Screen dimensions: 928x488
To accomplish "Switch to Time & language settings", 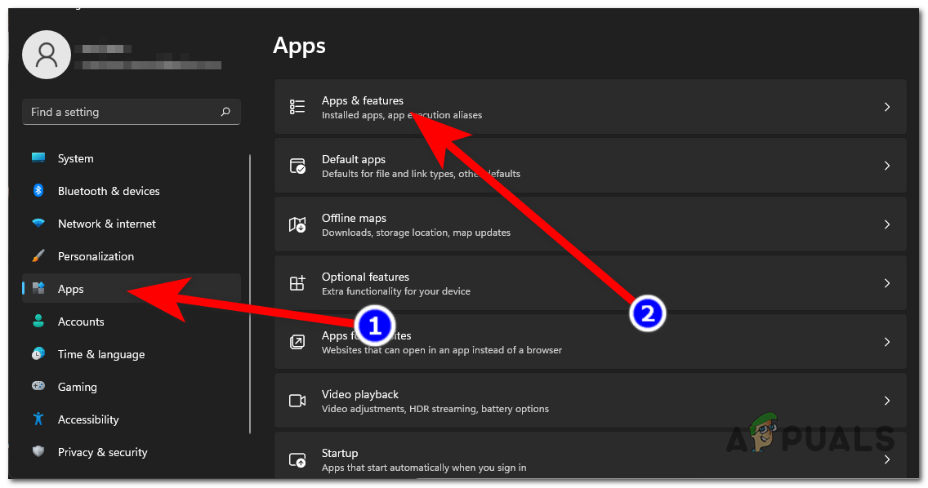I will click(x=132, y=353).
